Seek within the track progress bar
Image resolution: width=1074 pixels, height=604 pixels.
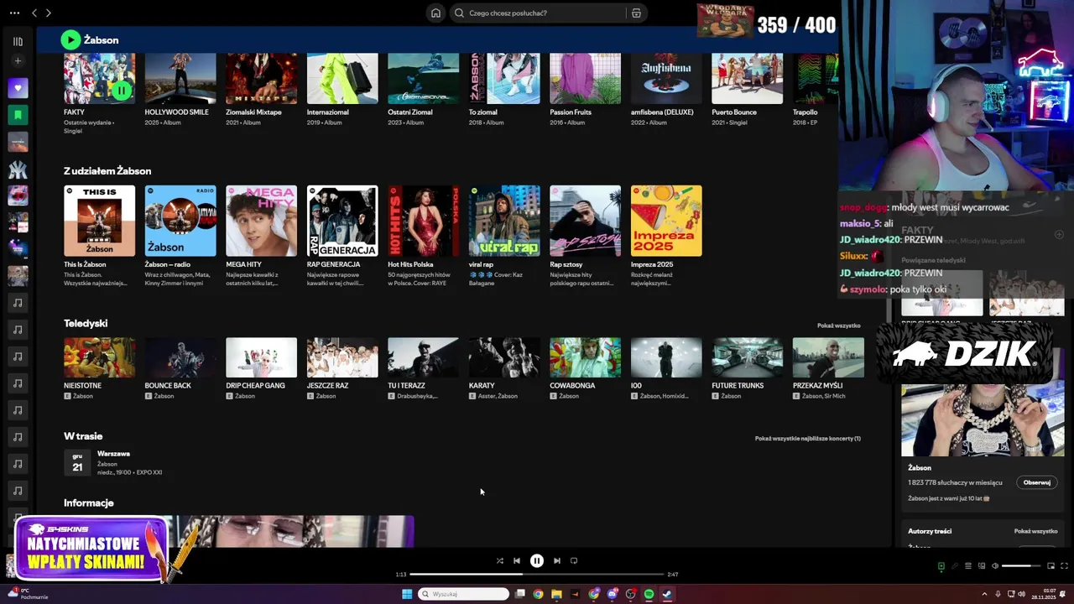[537, 575]
